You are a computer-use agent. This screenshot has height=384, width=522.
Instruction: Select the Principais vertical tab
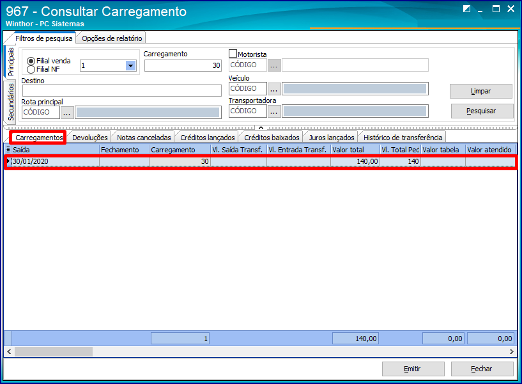click(10, 61)
